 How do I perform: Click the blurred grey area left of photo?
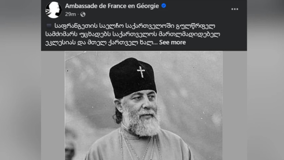pyautogui.click(x=20, y=90)
